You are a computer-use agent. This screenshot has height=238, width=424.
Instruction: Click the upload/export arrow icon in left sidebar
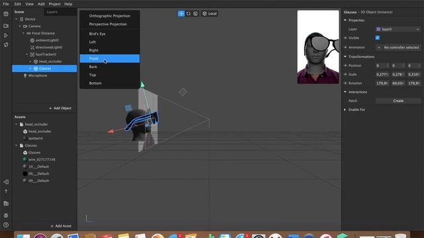(6, 191)
